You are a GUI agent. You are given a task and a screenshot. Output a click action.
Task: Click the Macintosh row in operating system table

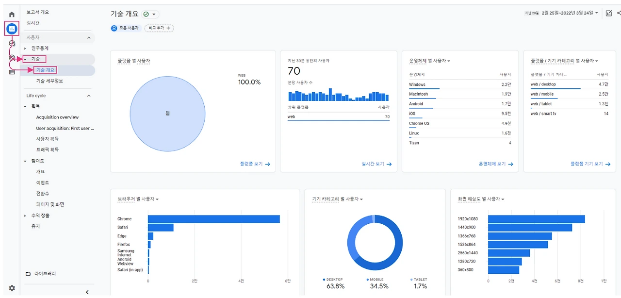[460, 94]
